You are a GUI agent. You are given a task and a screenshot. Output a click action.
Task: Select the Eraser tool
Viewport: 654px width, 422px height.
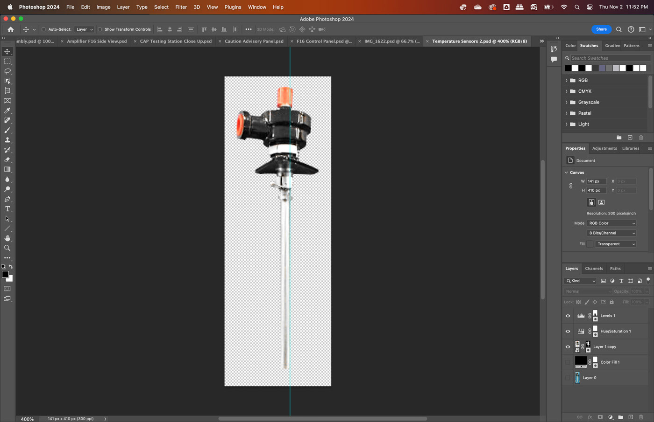coord(7,159)
